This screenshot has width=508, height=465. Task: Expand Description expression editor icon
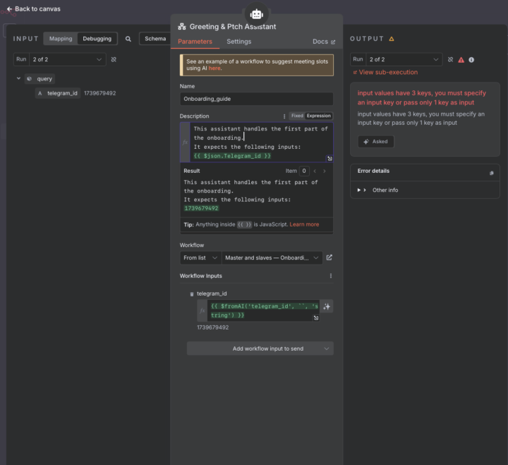(x=329, y=159)
